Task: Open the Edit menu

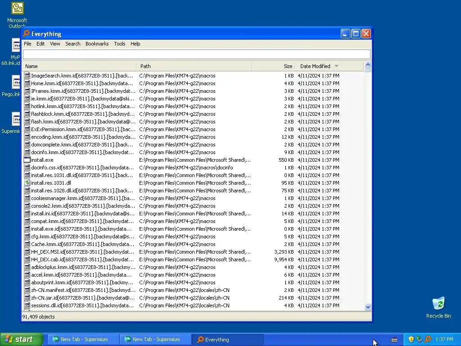Action: click(41, 44)
